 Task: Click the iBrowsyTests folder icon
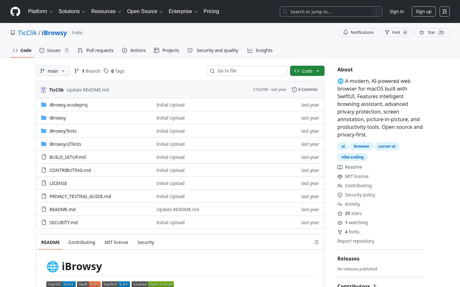point(44,131)
